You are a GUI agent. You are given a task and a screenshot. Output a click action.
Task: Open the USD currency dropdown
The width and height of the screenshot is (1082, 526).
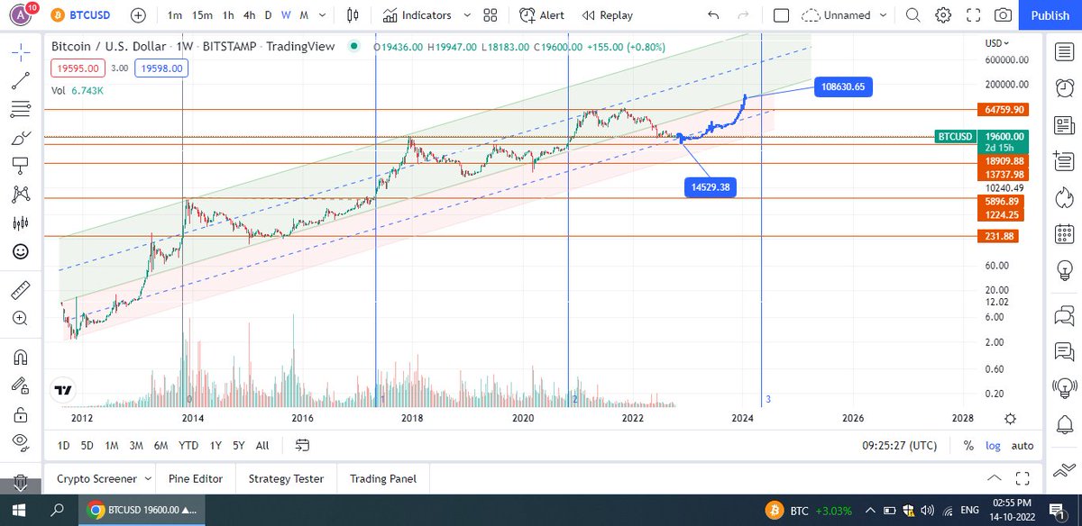point(998,42)
